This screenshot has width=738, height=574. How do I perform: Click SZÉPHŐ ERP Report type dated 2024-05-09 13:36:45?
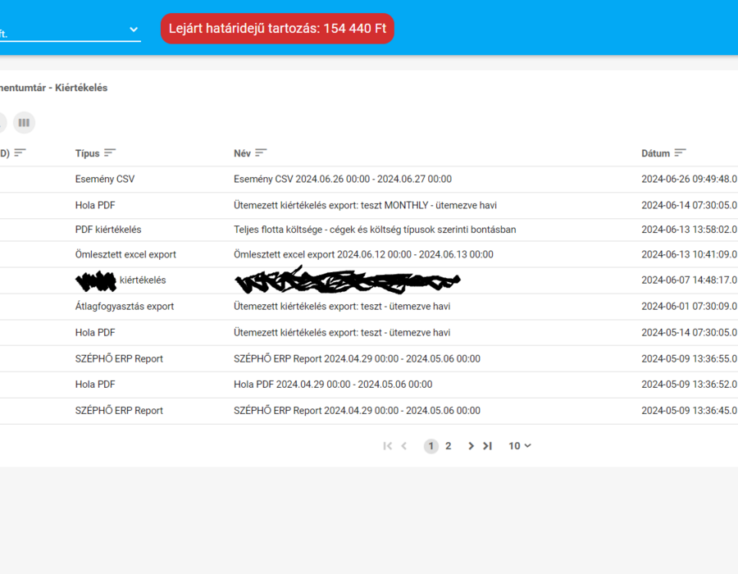pos(119,411)
